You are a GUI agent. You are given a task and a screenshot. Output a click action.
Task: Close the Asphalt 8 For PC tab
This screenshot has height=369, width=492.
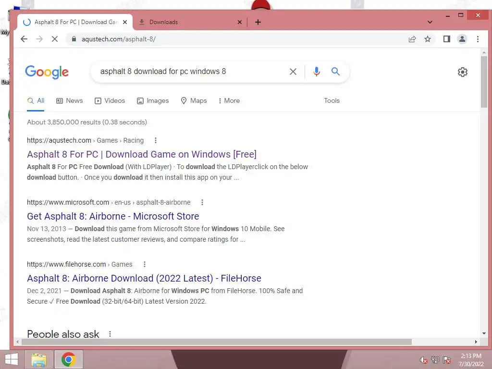125,22
